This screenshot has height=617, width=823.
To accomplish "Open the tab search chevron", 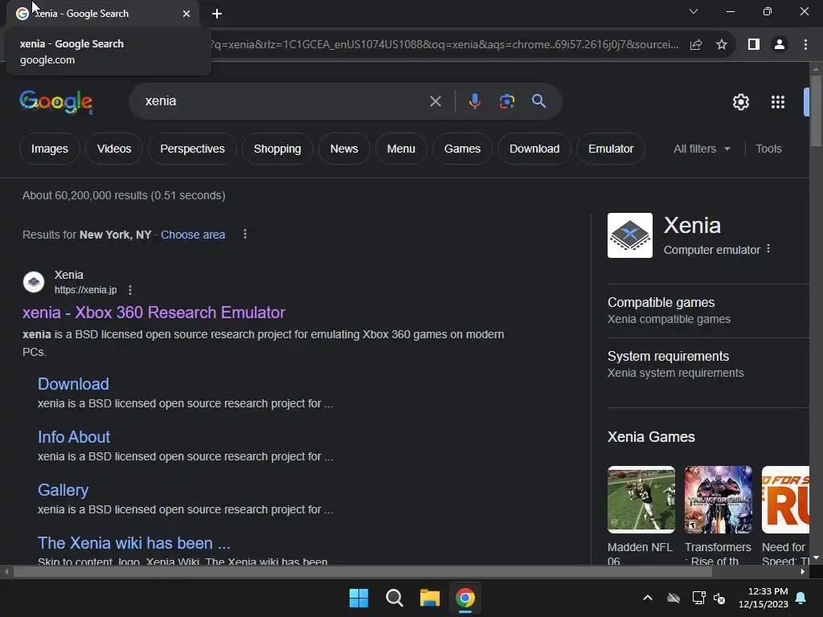I will (x=694, y=11).
